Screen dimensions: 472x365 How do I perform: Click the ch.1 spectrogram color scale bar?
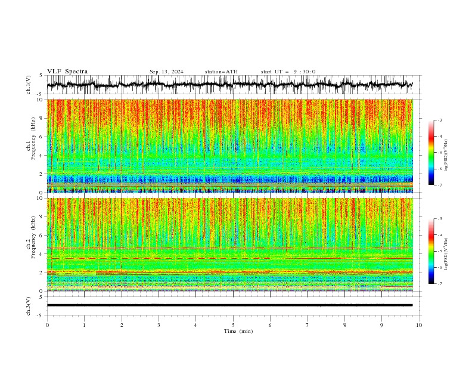coord(431,153)
